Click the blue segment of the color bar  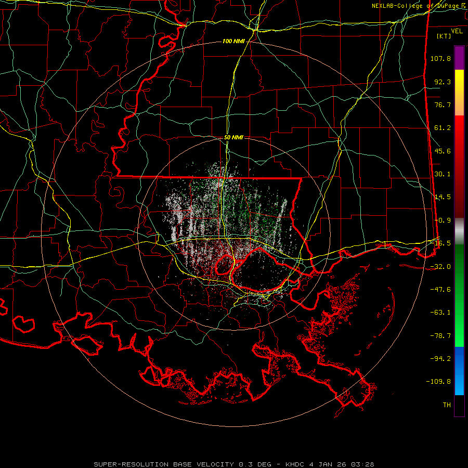pyautogui.click(x=459, y=371)
